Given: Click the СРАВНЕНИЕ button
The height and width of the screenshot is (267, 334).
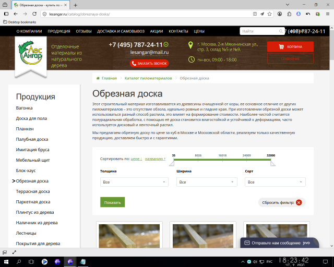Looking at the screenshot, I should tap(290, 58).
